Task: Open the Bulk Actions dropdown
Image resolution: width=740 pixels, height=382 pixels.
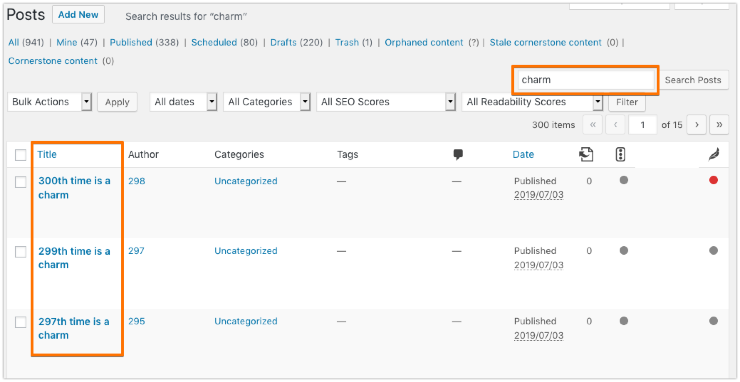Action: (49, 102)
